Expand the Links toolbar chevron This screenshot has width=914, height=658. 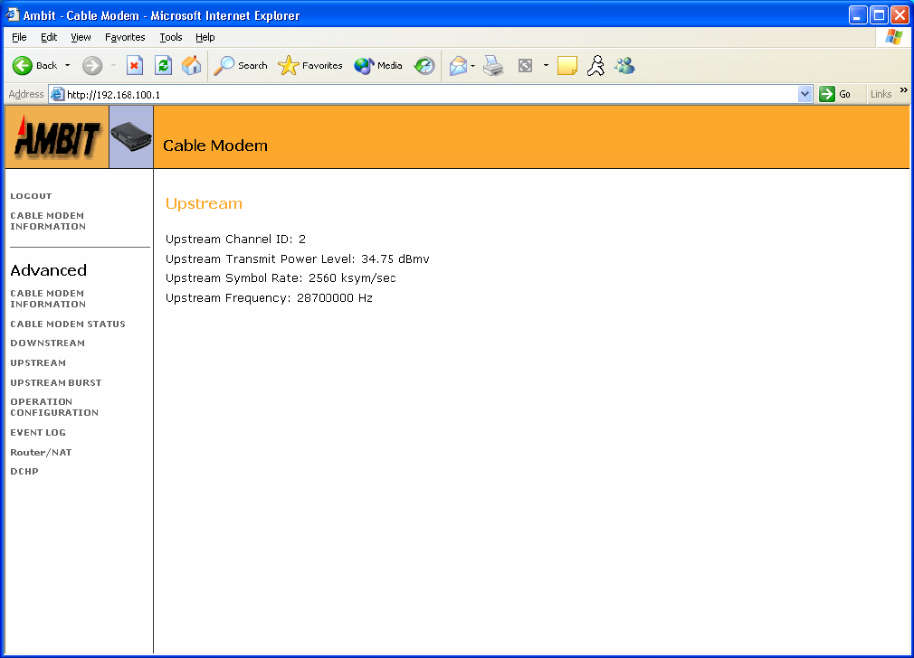click(x=903, y=90)
